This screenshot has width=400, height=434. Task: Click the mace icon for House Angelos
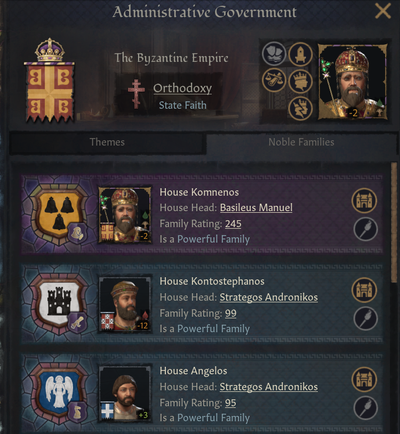click(x=365, y=408)
